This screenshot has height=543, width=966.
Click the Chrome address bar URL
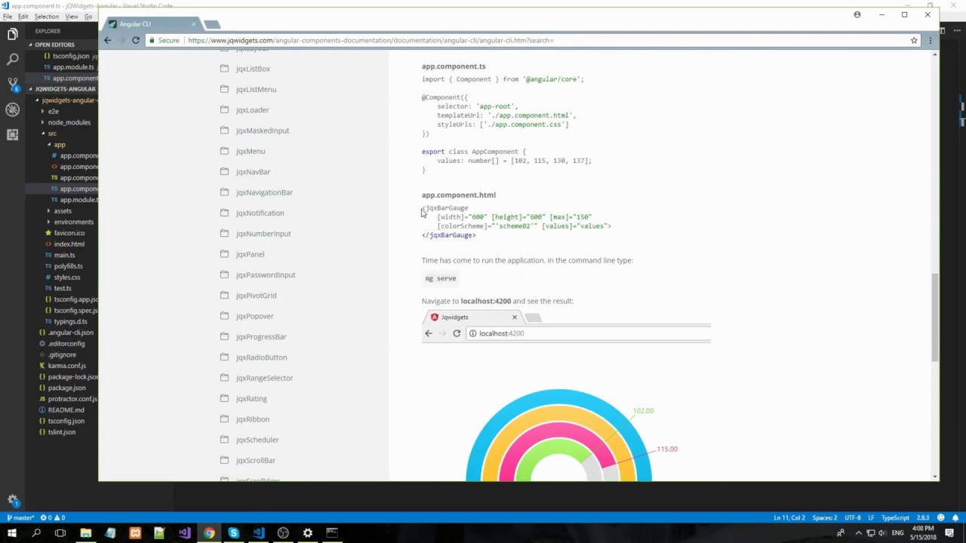[371, 40]
